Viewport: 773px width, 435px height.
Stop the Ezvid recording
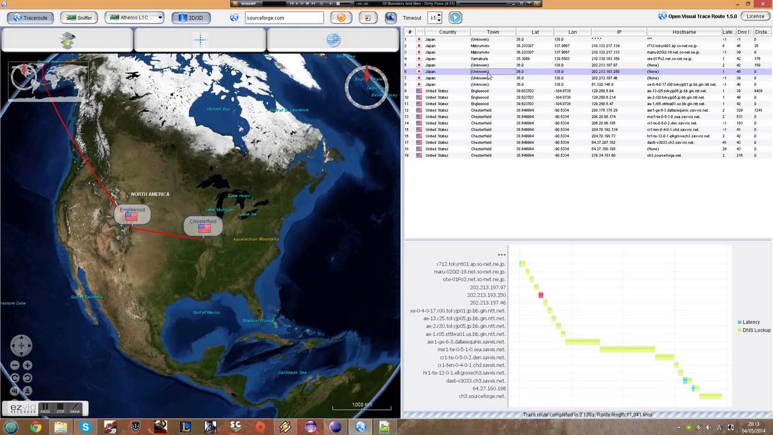pyautogui.click(x=60, y=408)
